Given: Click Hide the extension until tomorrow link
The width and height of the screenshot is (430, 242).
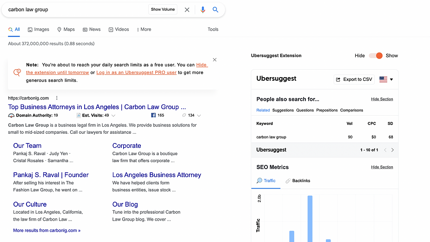Looking at the screenshot, I should tap(57, 72).
